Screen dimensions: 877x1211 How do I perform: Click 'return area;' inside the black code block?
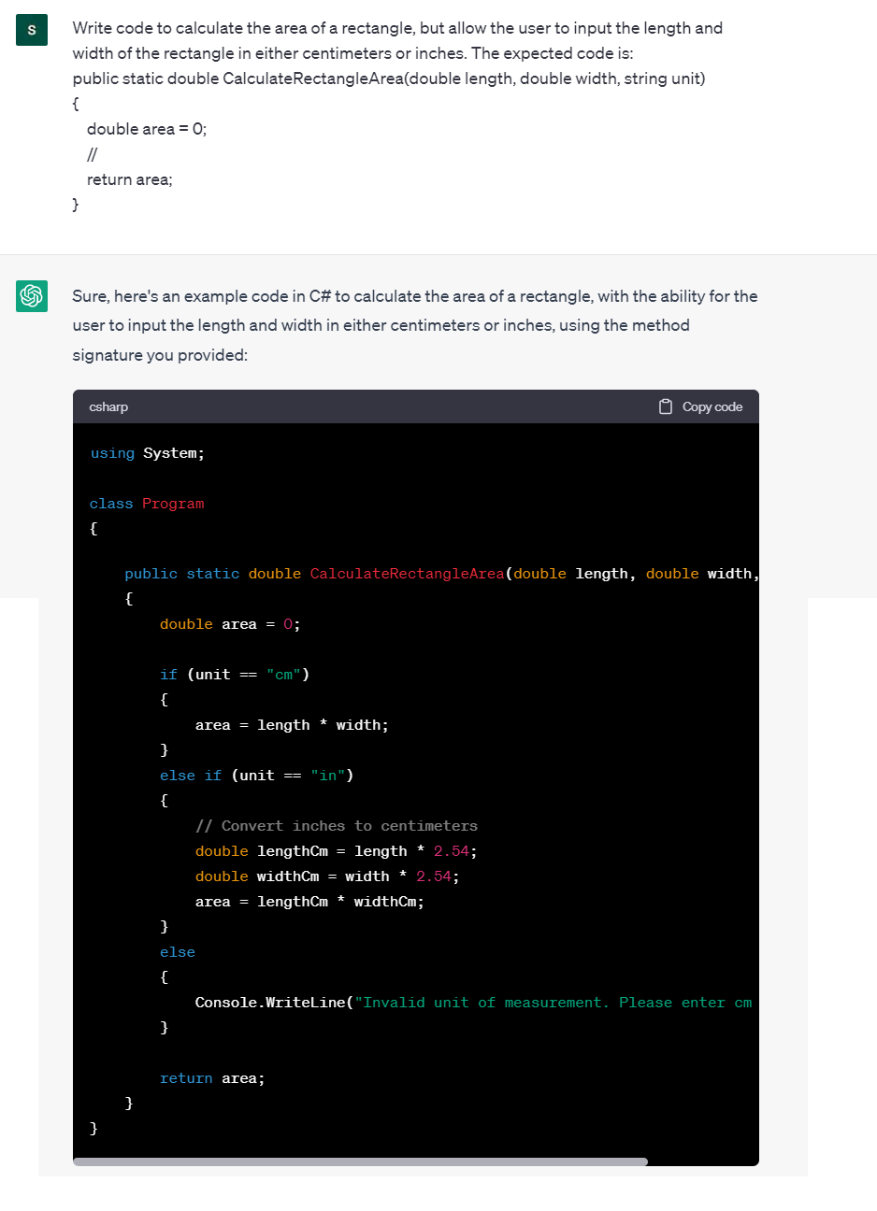click(x=212, y=1078)
